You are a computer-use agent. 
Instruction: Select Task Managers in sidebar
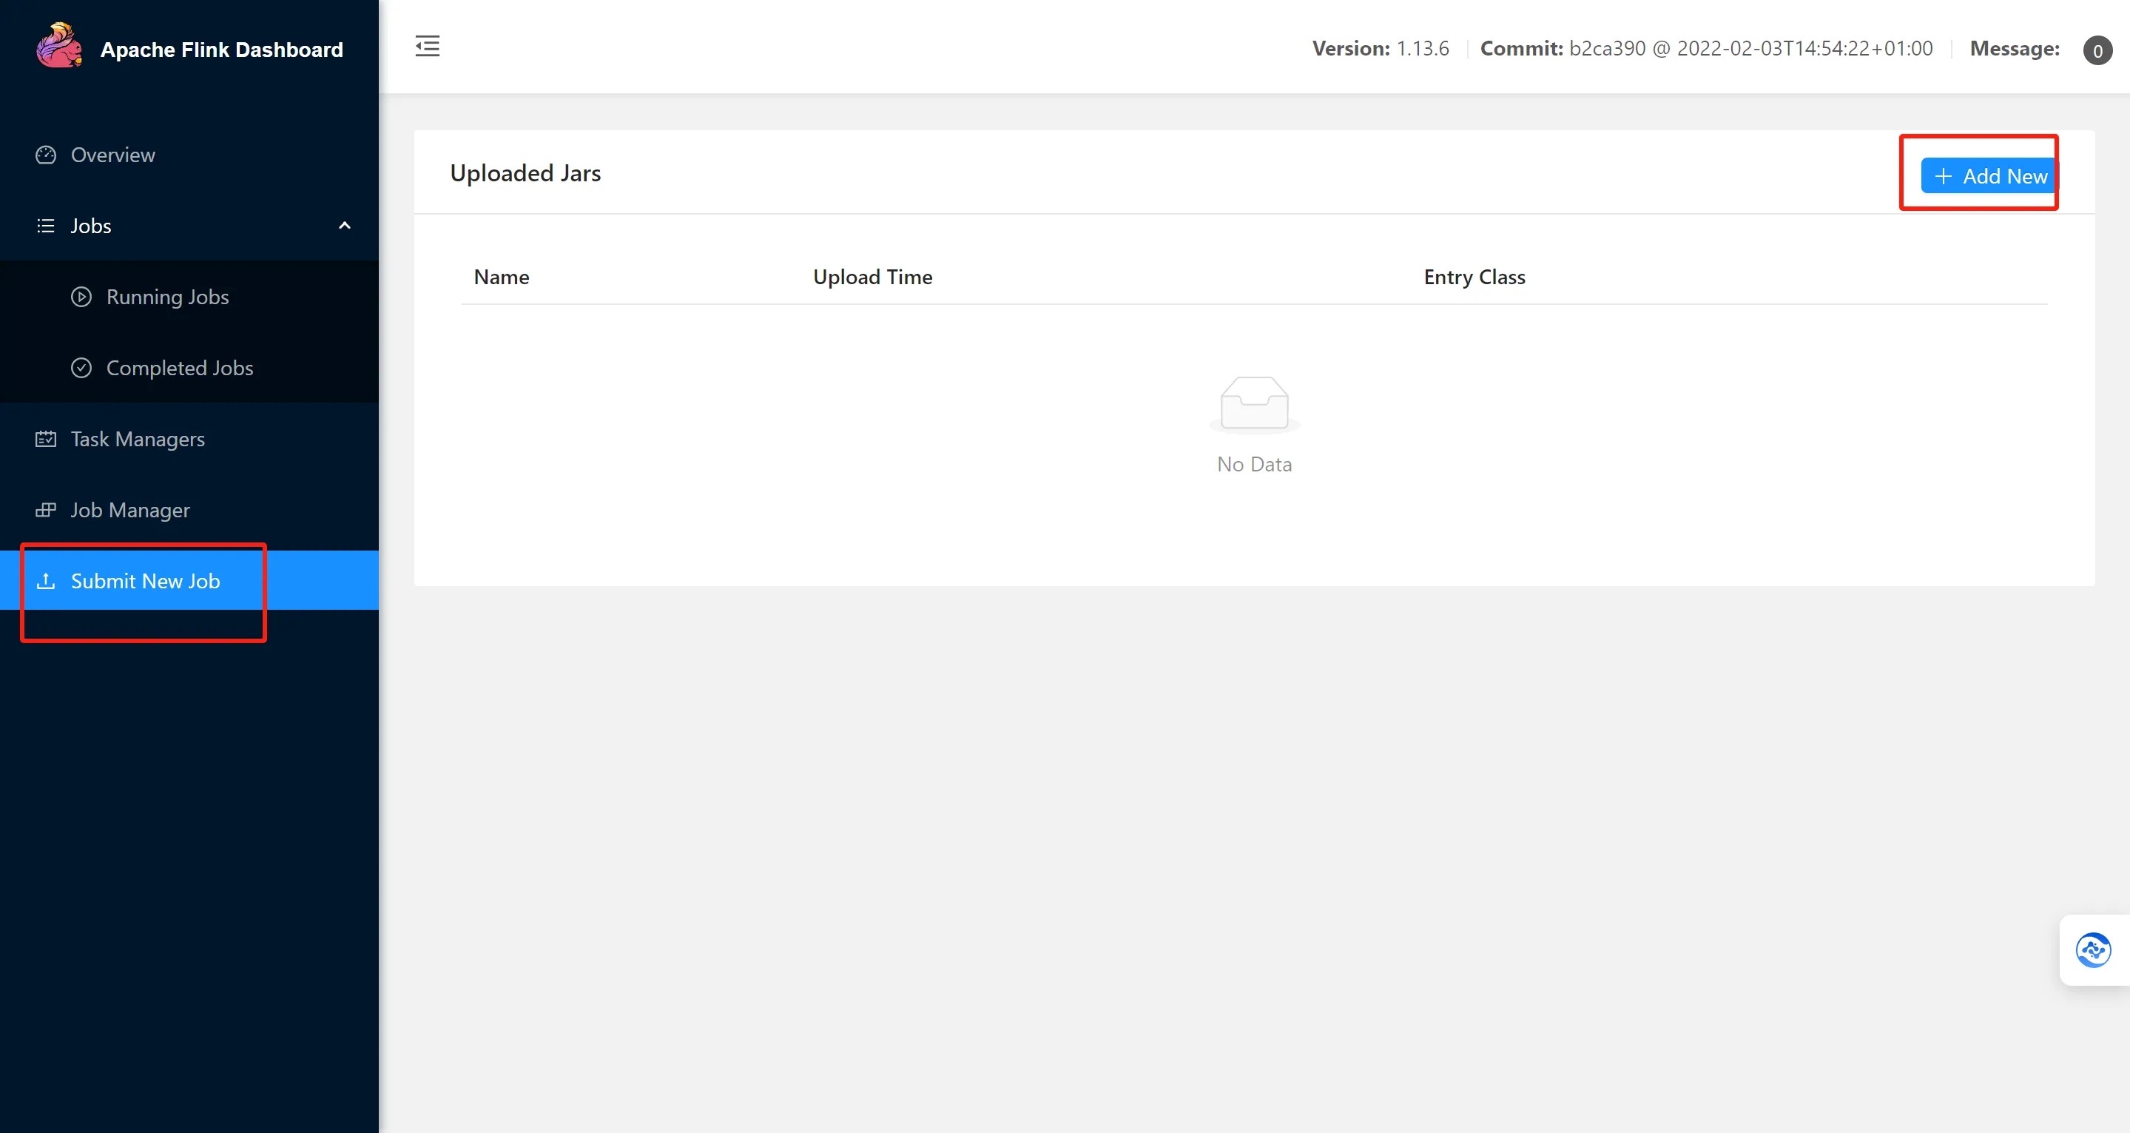pos(138,439)
